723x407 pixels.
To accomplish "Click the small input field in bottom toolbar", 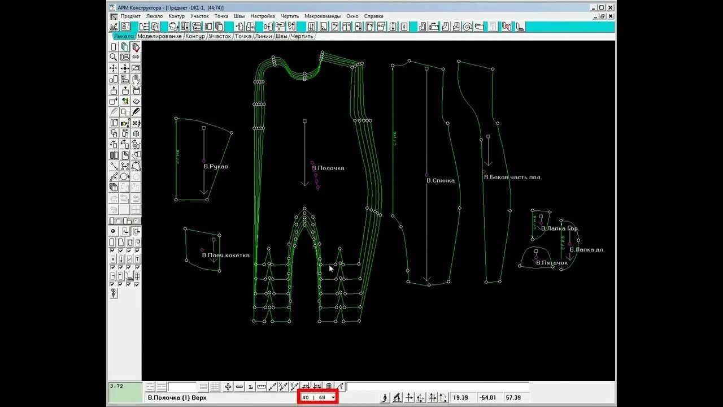I will pyautogui.click(x=181, y=387).
